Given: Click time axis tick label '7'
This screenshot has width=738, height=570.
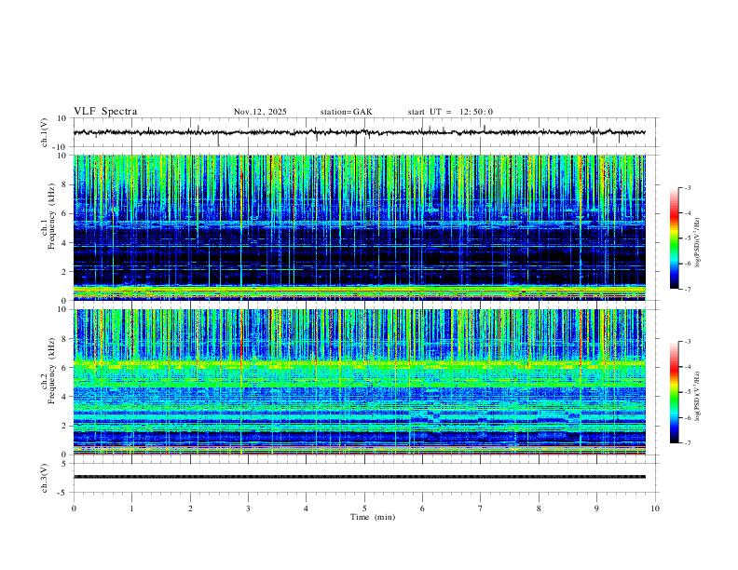Looking at the screenshot, I should pyautogui.click(x=481, y=509).
